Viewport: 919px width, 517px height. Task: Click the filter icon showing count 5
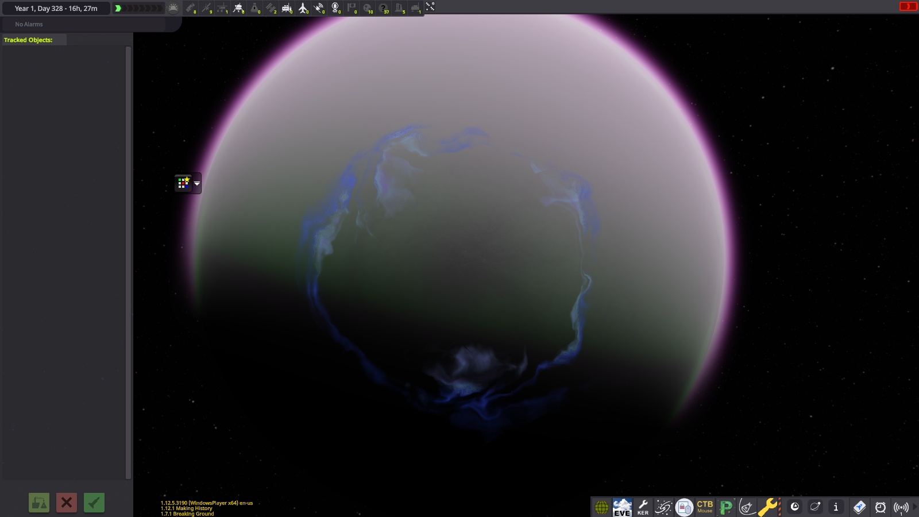(x=400, y=8)
